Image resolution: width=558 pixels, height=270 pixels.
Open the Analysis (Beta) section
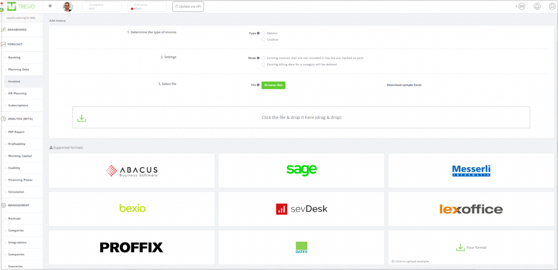21,118
